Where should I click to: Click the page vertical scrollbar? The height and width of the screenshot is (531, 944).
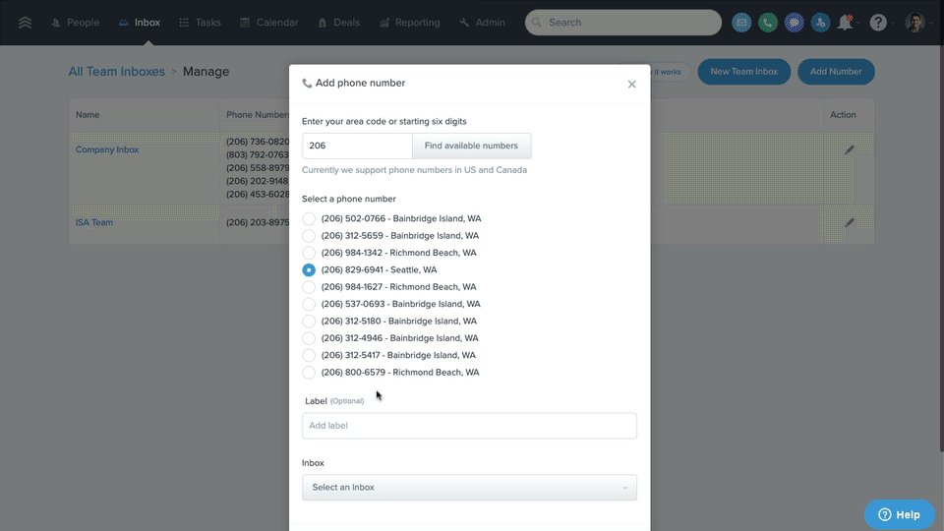942,249
